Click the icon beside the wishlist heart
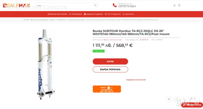 click(176, 99)
